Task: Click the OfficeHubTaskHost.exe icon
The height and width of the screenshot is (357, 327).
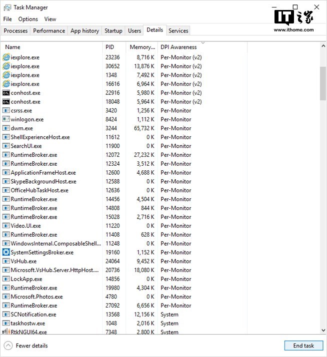Action: tap(6, 190)
